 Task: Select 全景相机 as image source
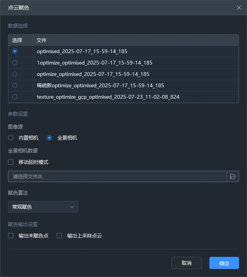point(49,138)
